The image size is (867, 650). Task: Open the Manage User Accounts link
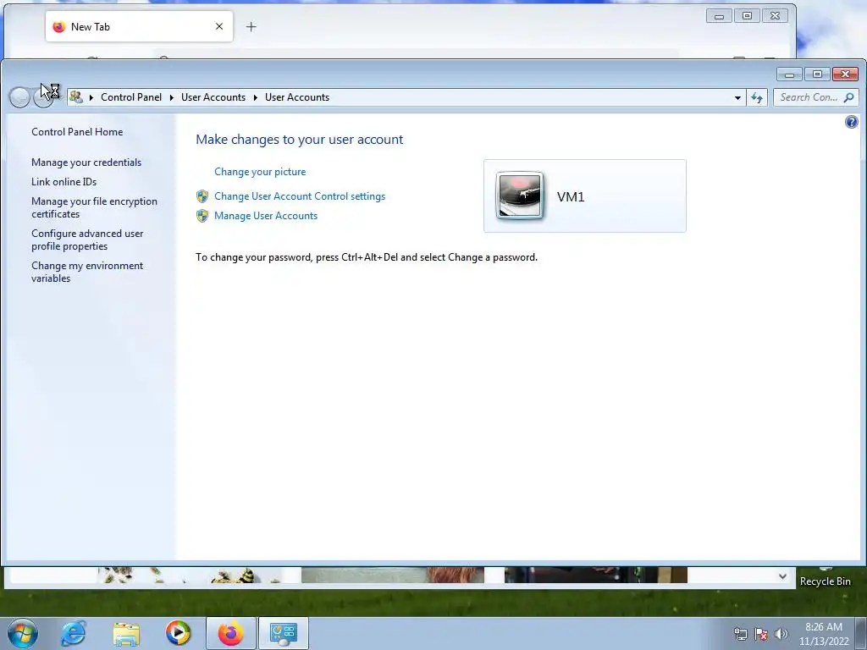tap(265, 216)
